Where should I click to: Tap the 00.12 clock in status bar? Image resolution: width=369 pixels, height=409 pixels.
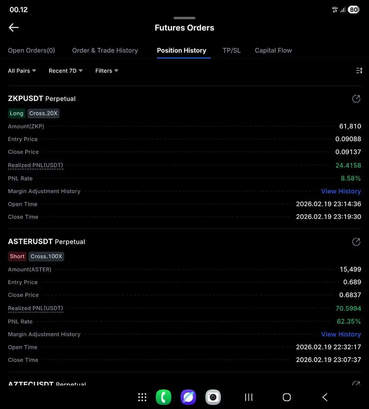(18, 10)
